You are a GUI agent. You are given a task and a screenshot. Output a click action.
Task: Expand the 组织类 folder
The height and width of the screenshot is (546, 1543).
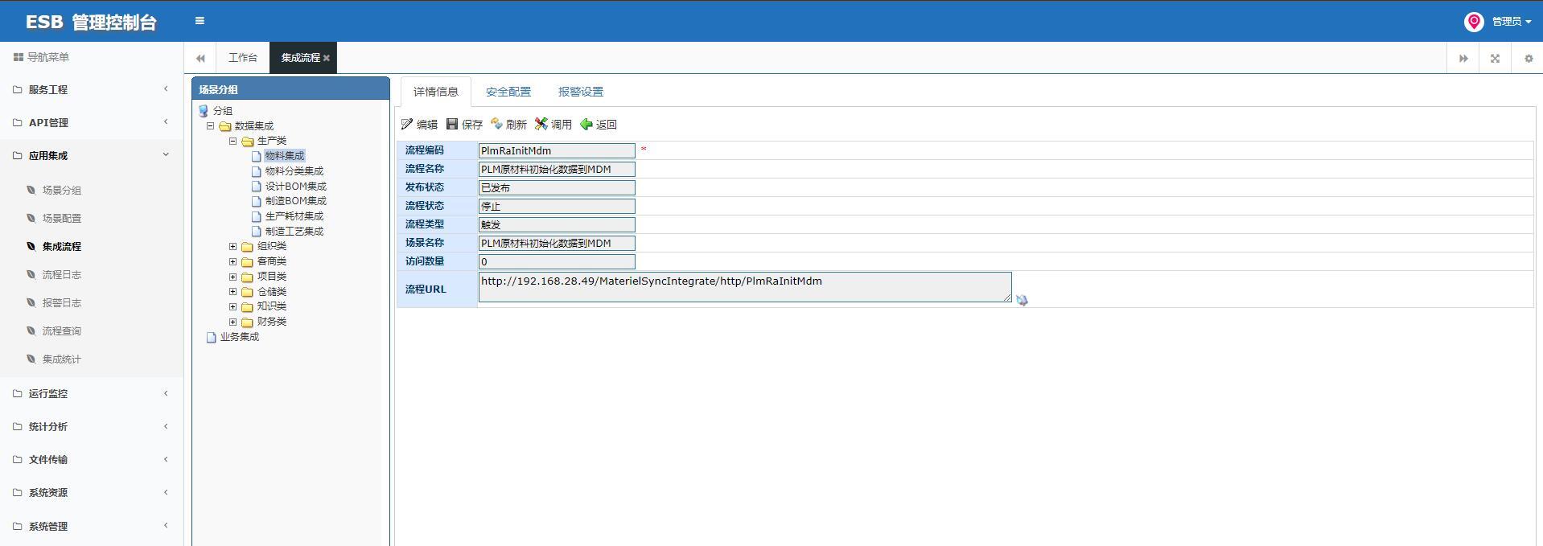click(x=233, y=247)
